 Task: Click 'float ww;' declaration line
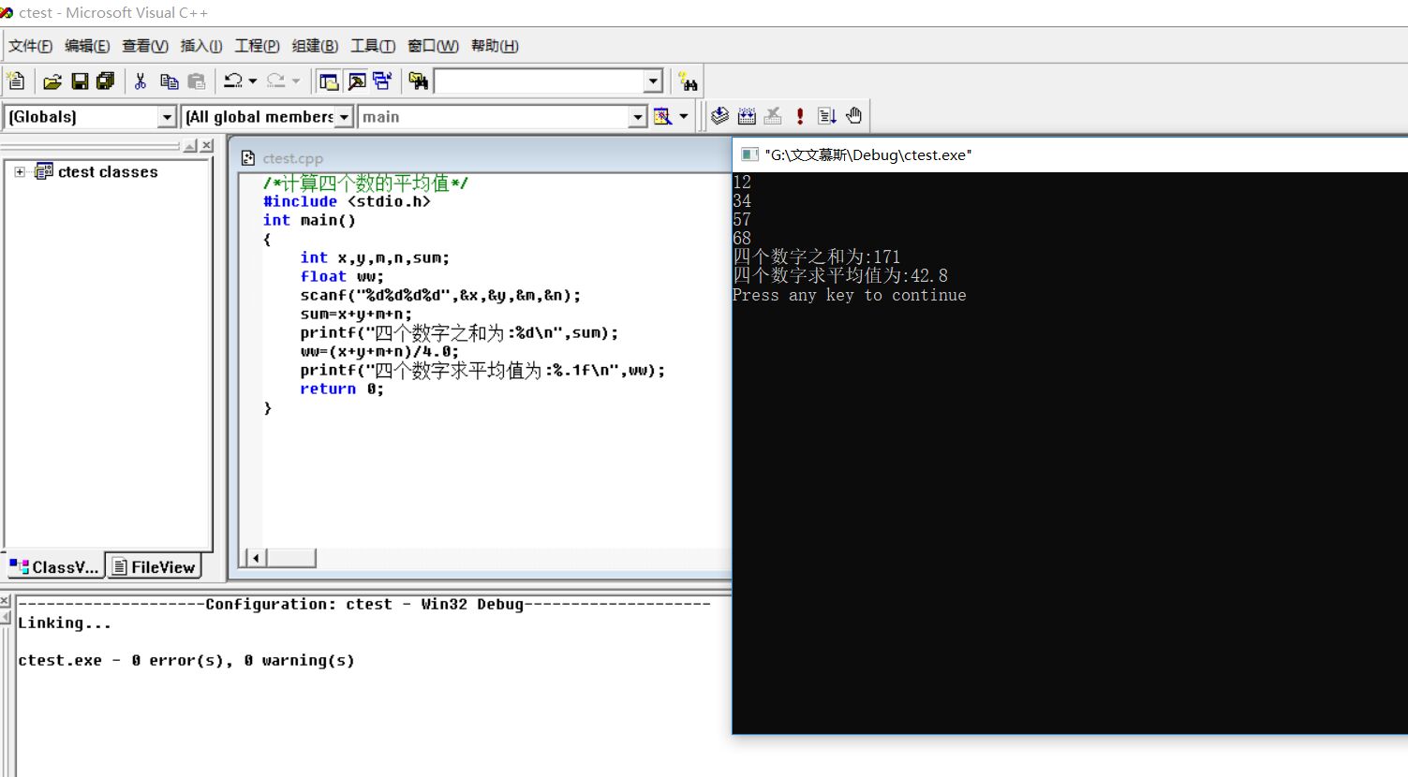(x=342, y=276)
